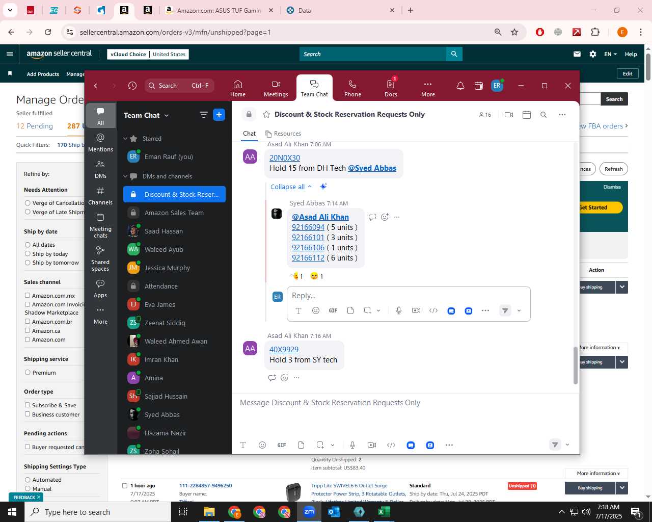Open the 20N0X30 link in chat
Screen dimensions: 652x522
[285, 158]
